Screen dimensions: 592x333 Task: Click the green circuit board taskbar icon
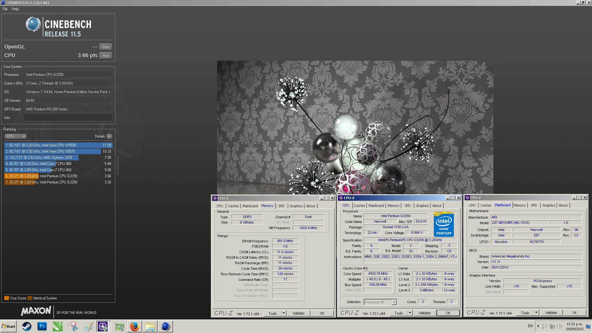(119, 326)
